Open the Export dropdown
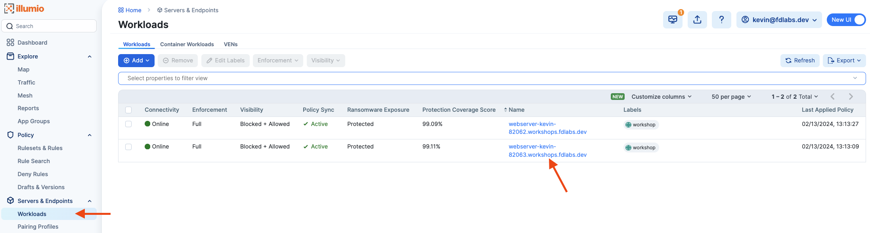This screenshot has height=233, width=870. tap(844, 60)
